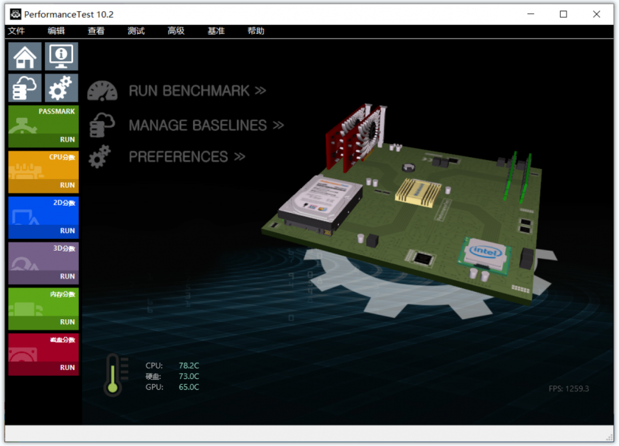Open the 查看 menu
619x446 pixels.
96,31
